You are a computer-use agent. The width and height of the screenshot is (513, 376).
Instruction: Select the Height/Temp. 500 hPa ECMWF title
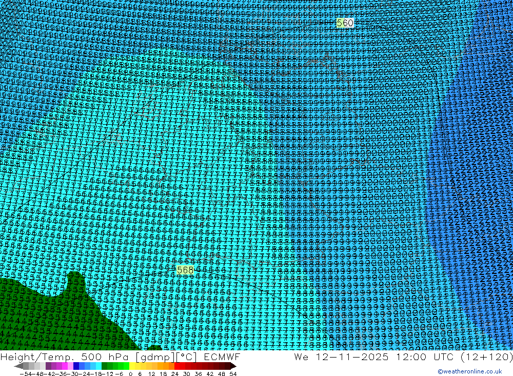pos(120,357)
